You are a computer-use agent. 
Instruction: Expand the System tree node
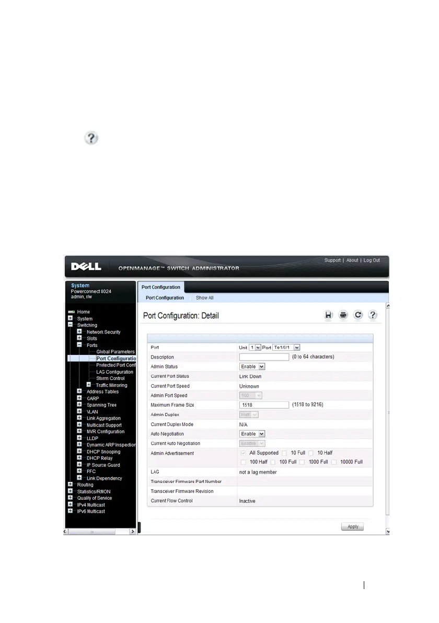click(x=71, y=318)
